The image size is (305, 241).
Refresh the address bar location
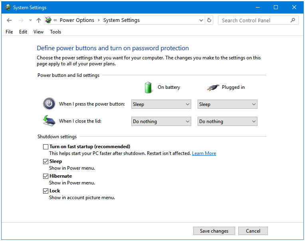point(209,20)
